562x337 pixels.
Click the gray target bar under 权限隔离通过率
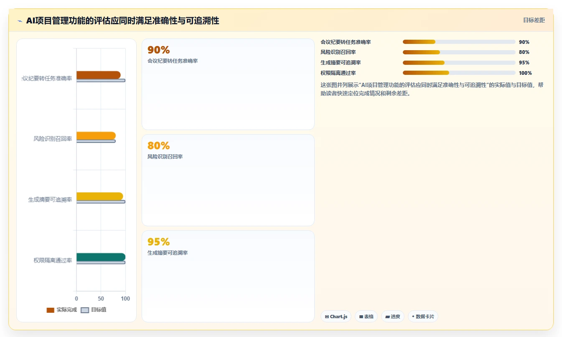click(101, 263)
